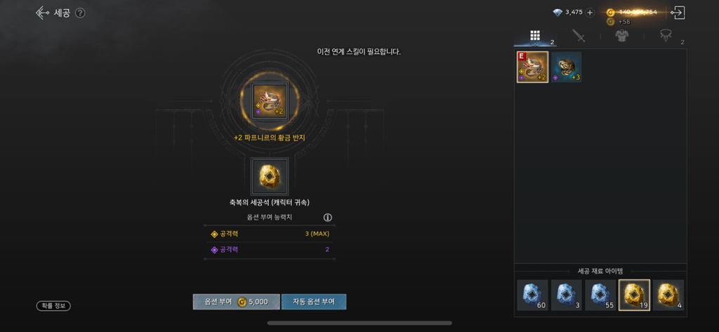
Task: Select the +3 item in inventory
Action: click(567, 67)
